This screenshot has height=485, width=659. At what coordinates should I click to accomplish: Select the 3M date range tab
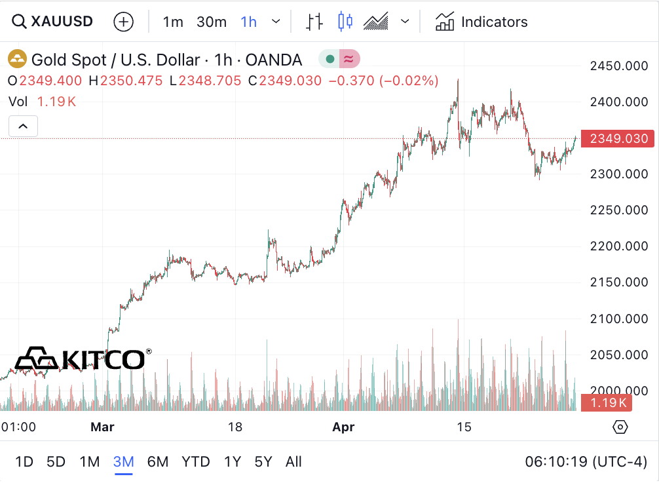click(123, 461)
